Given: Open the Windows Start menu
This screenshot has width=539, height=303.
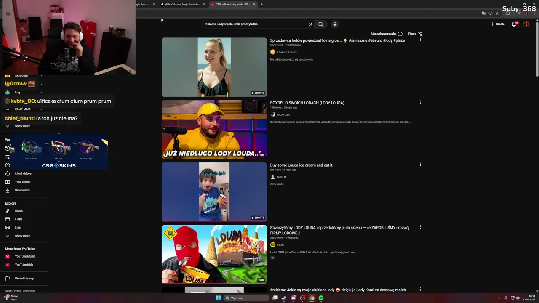Looking at the screenshot, I should [x=218, y=298].
